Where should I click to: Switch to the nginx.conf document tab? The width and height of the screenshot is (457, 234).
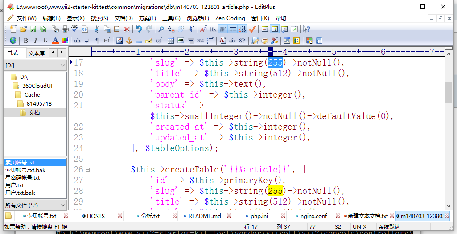point(313,216)
